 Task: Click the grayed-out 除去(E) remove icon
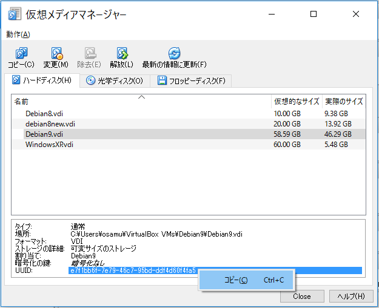(89, 54)
